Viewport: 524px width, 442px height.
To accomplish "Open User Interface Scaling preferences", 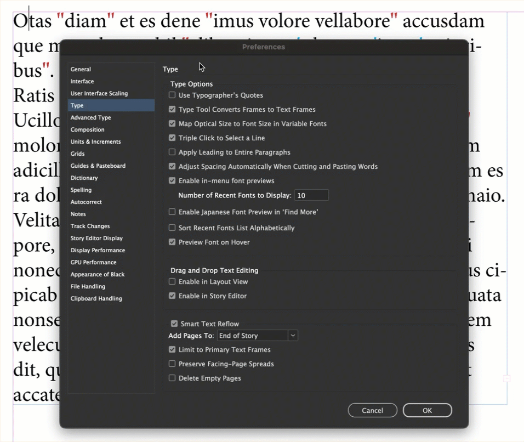I will (111, 93).
